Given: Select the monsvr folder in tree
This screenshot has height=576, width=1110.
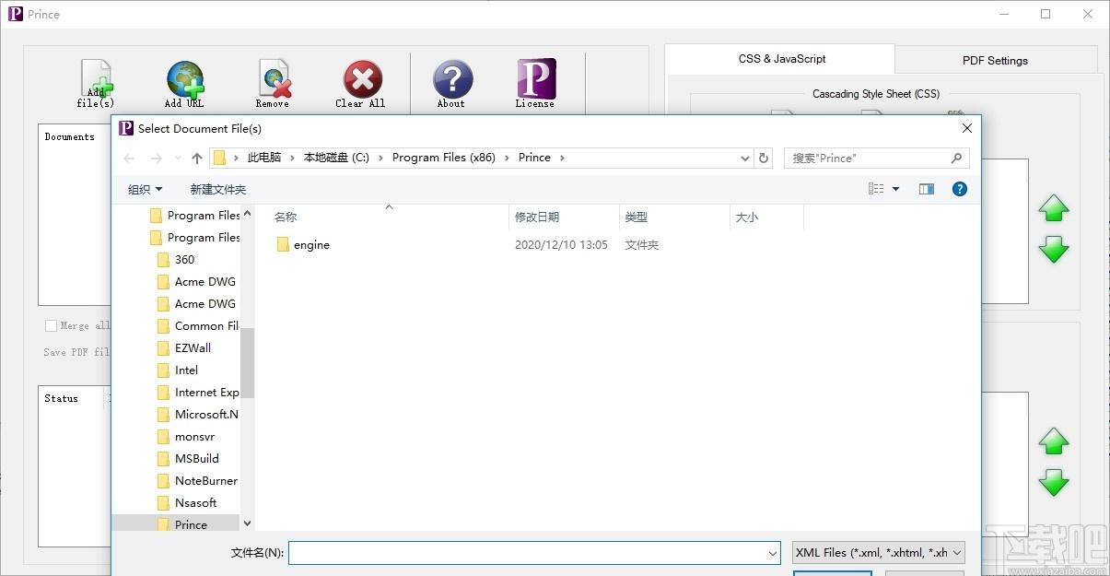Looking at the screenshot, I should (185, 437).
